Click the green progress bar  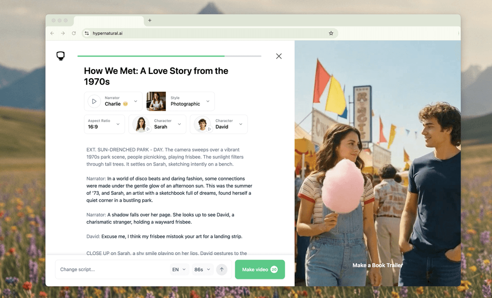151,56
